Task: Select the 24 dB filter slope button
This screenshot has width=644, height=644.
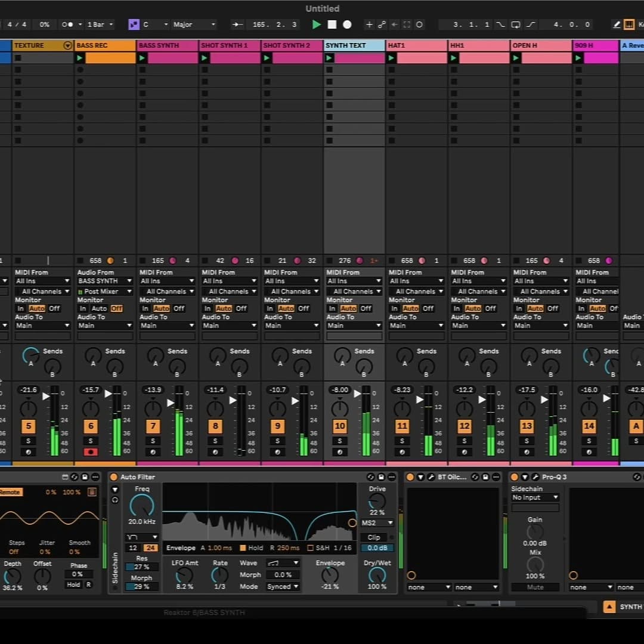Action: pyautogui.click(x=150, y=548)
